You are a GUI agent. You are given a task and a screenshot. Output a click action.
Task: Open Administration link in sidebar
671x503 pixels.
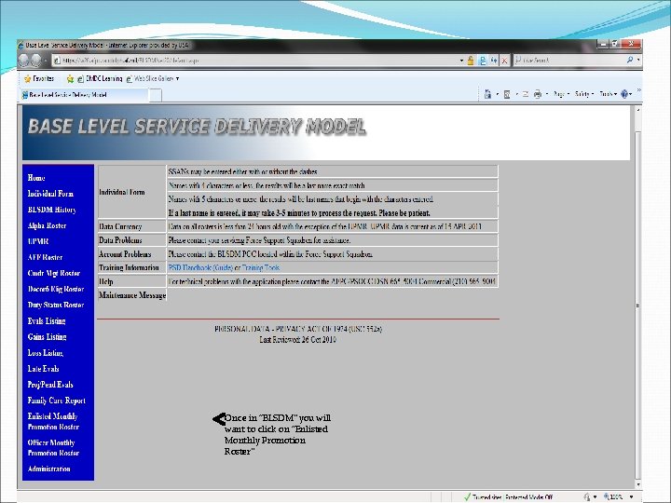pyautogui.click(x=48, y=469)
